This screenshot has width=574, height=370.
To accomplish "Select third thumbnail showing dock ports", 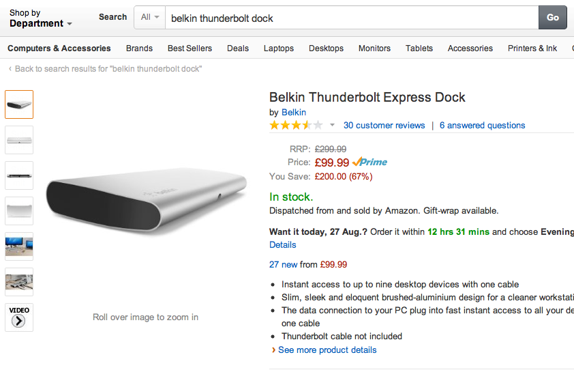I will click(19, 175).
